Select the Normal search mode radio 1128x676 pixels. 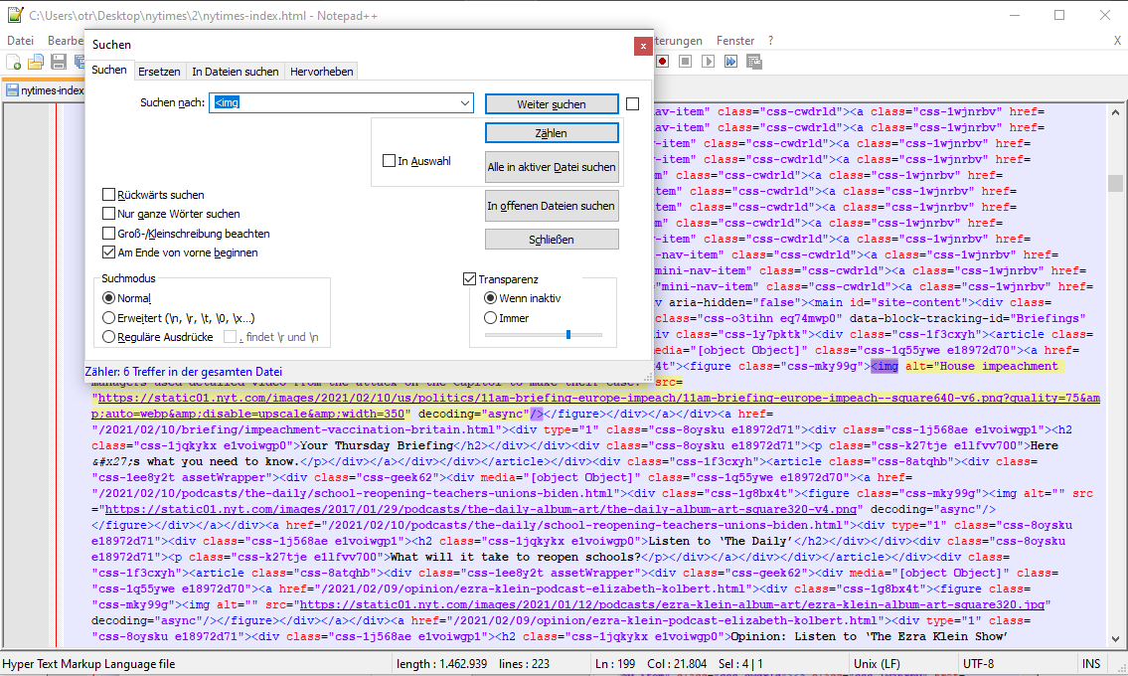[x=108, y=298]
